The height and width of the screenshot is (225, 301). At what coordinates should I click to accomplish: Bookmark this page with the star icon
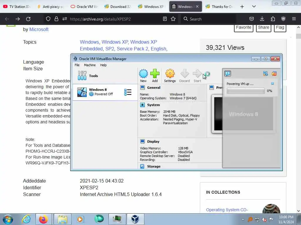(173, 19)
